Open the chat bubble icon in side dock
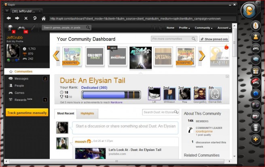This screenshot has height=167, width=265. (256, 60)
